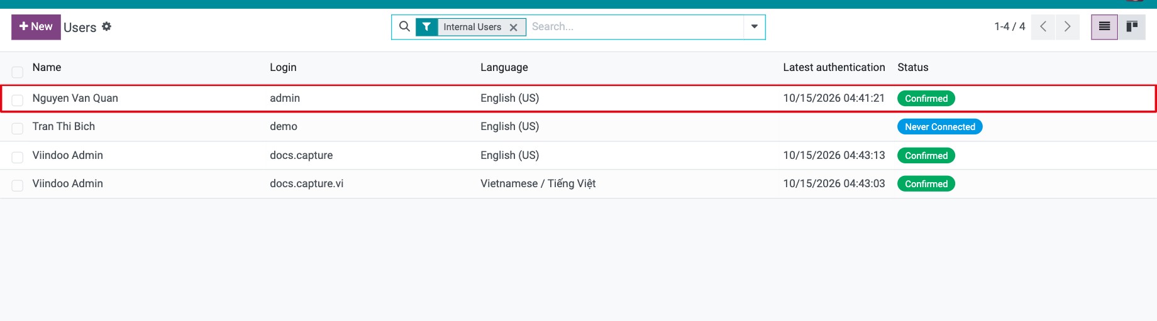Switch to kanban view
The image size is (1157, 321).
click(x=1132, y=26)
